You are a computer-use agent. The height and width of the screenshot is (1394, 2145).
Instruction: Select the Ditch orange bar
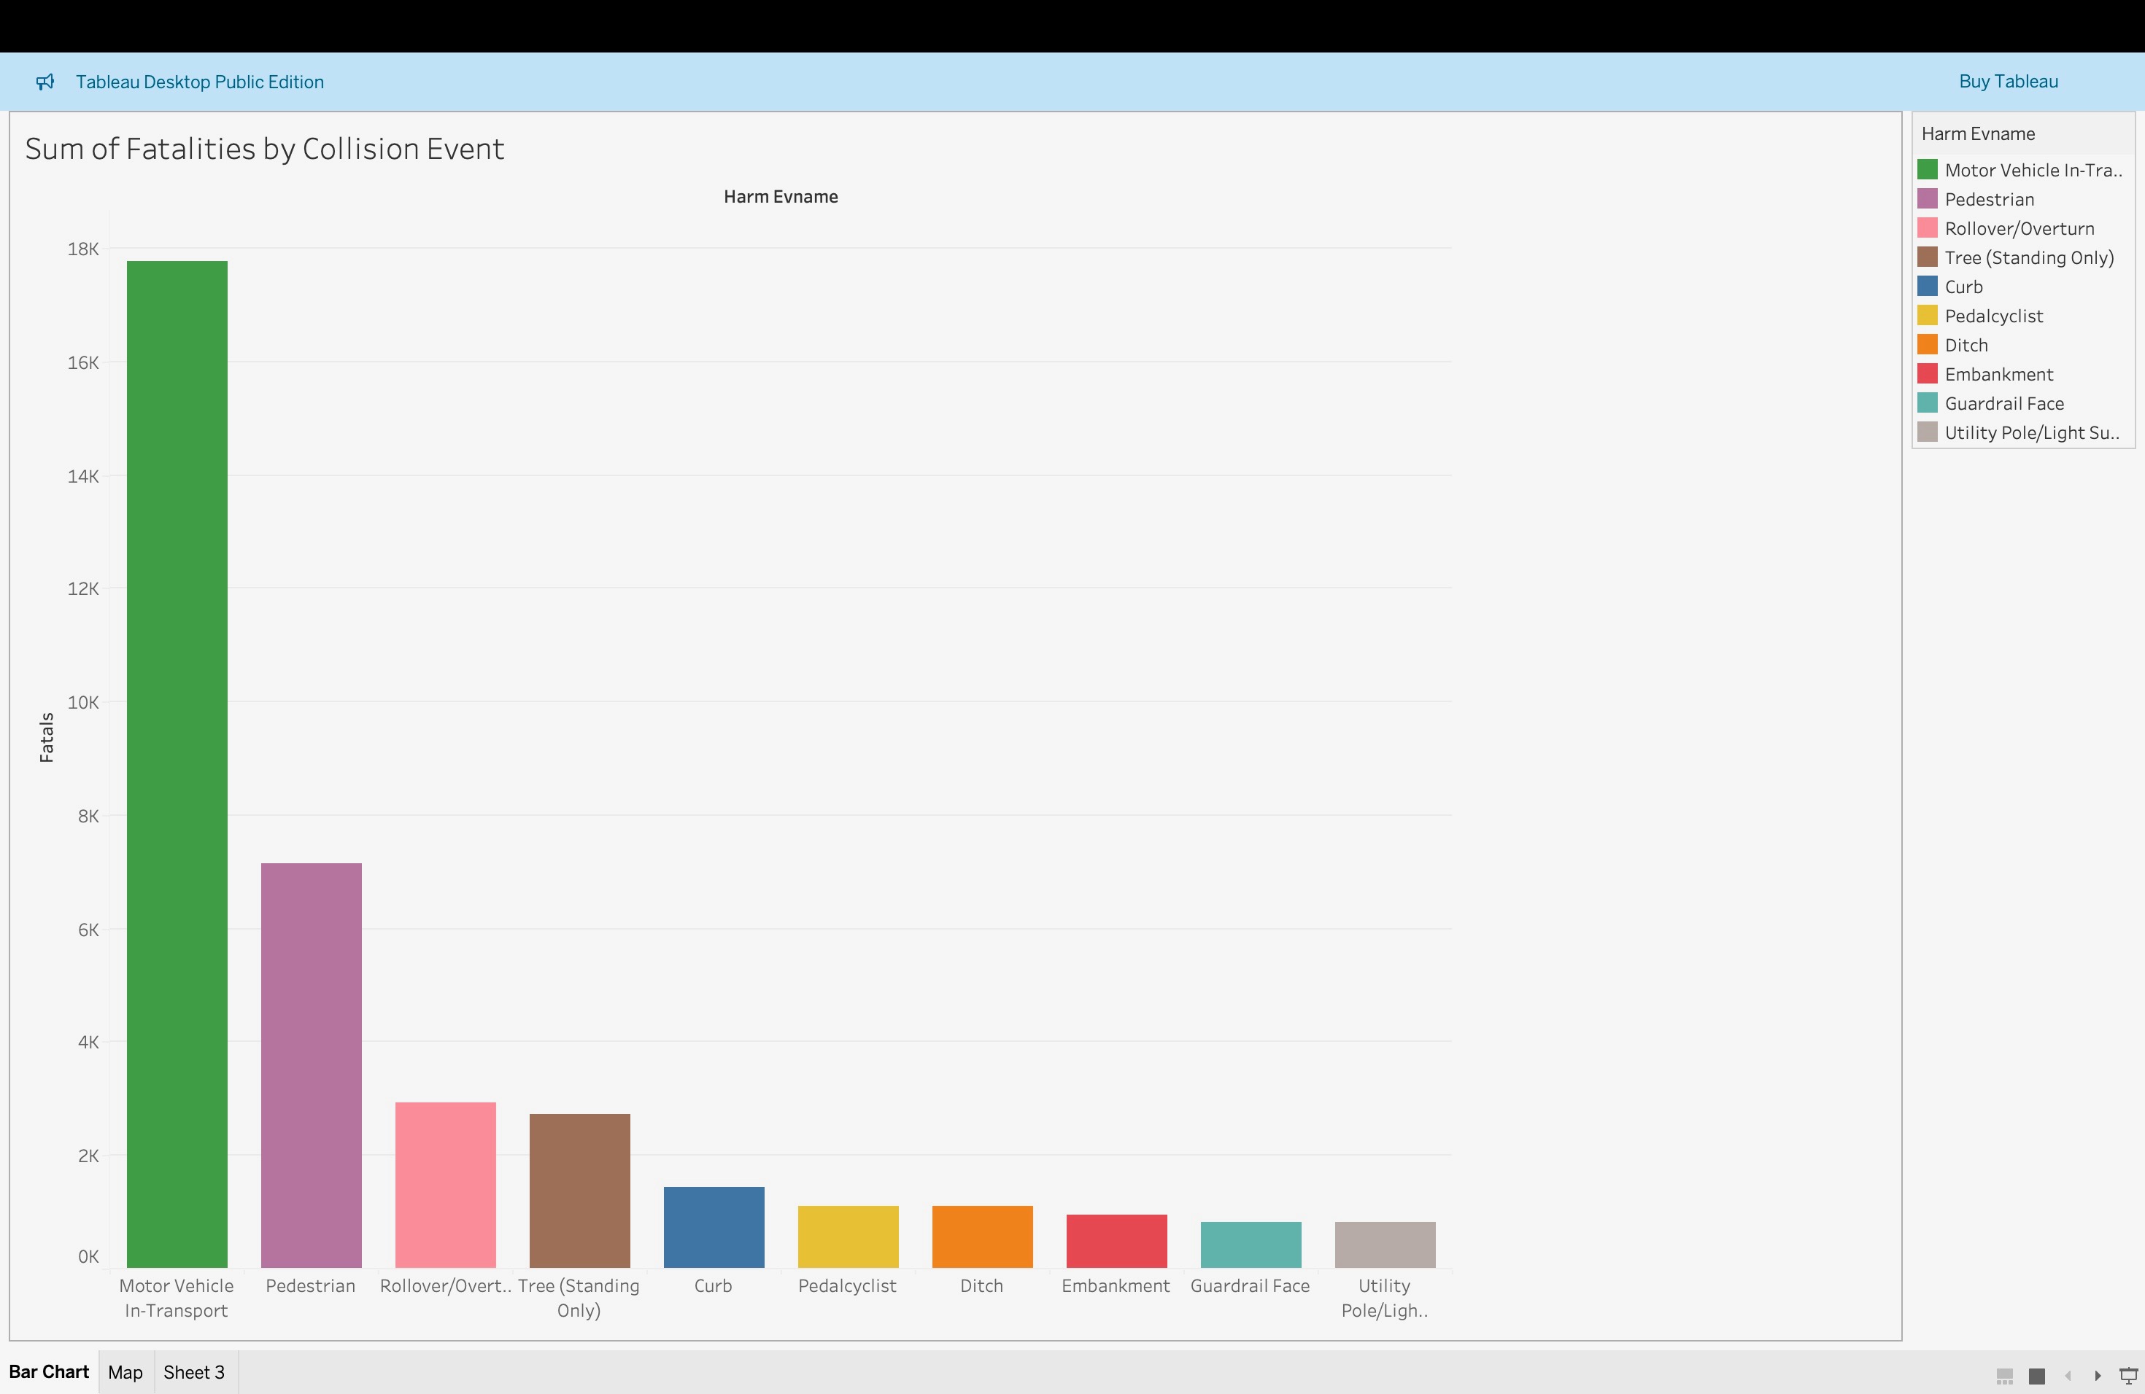point(982,1237)
